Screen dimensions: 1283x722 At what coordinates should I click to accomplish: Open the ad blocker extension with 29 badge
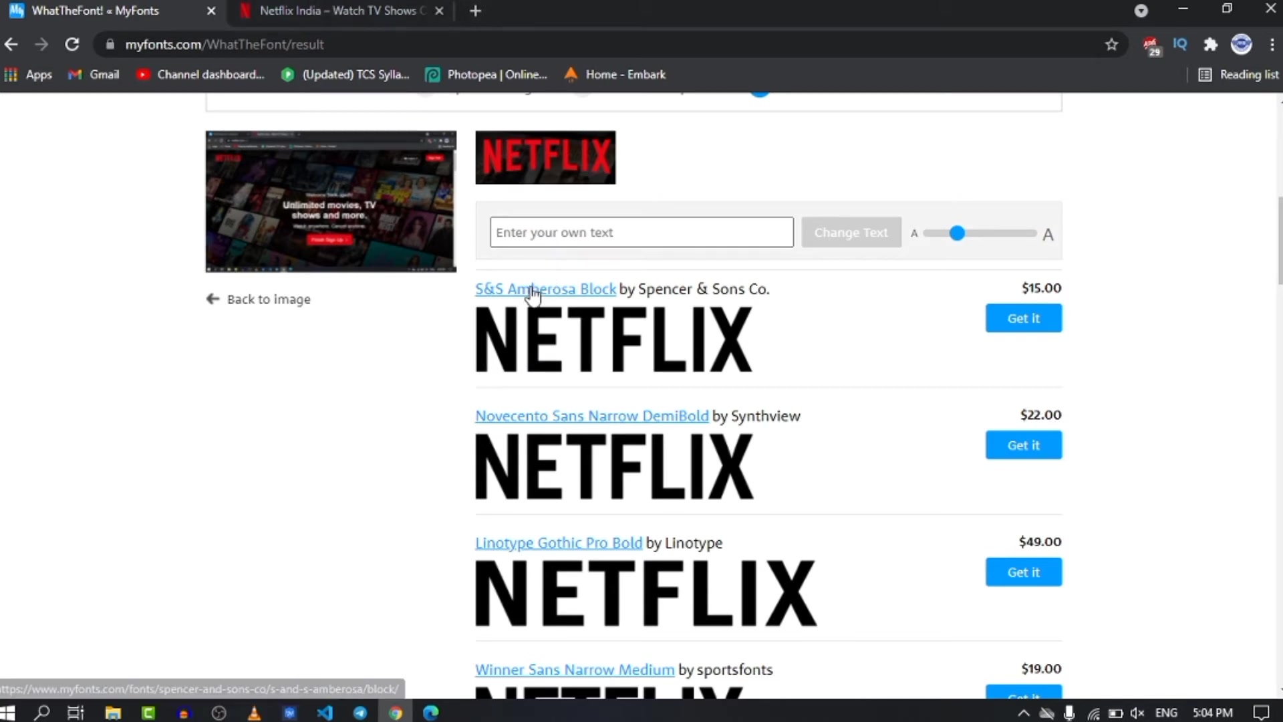pos(1151,45)
